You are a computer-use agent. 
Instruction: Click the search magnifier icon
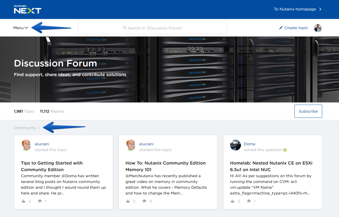coord(125,27)
